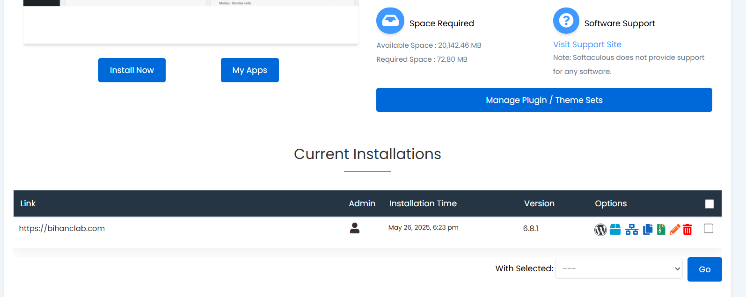Open WordPress manager for bihanclab.com

point(600,230)
